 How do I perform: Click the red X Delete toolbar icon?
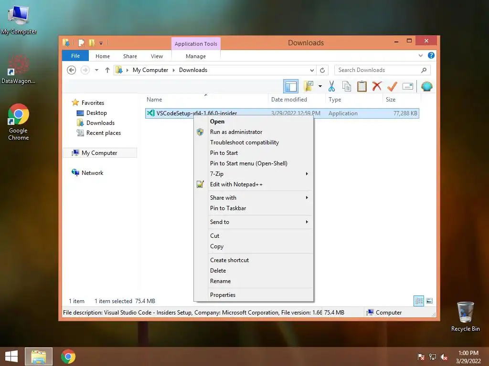(377, 86)
